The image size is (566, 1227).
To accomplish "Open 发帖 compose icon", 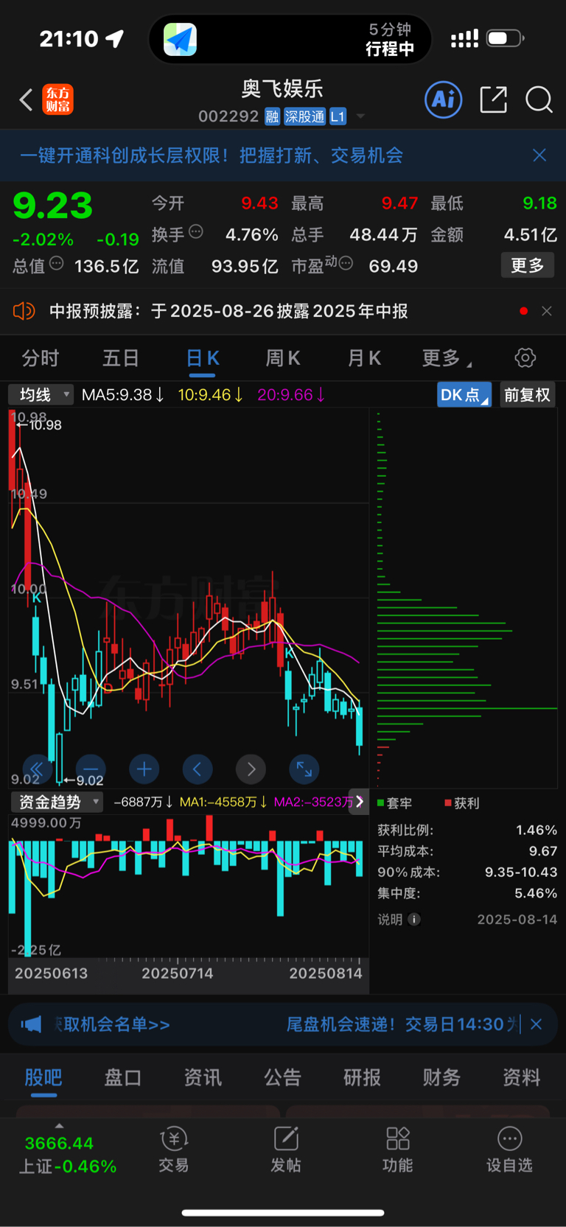I will 286,1150.
